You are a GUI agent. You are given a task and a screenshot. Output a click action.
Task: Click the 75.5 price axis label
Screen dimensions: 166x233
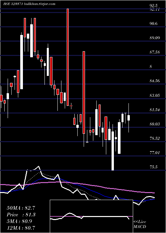pos(153,167)
